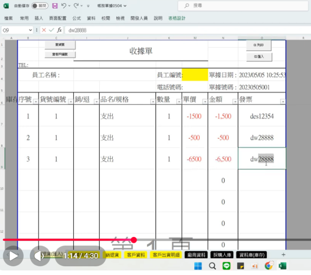
Task: Open the 貨號編號 column filter dropdown
Action: (x=71, y=102)
